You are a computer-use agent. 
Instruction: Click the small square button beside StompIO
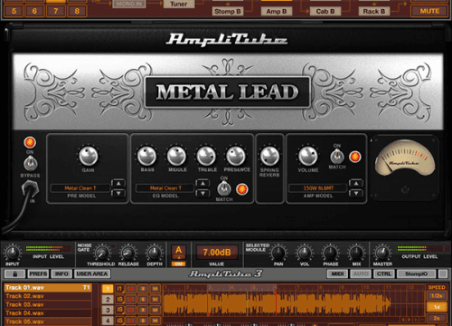tap(443, 273)
